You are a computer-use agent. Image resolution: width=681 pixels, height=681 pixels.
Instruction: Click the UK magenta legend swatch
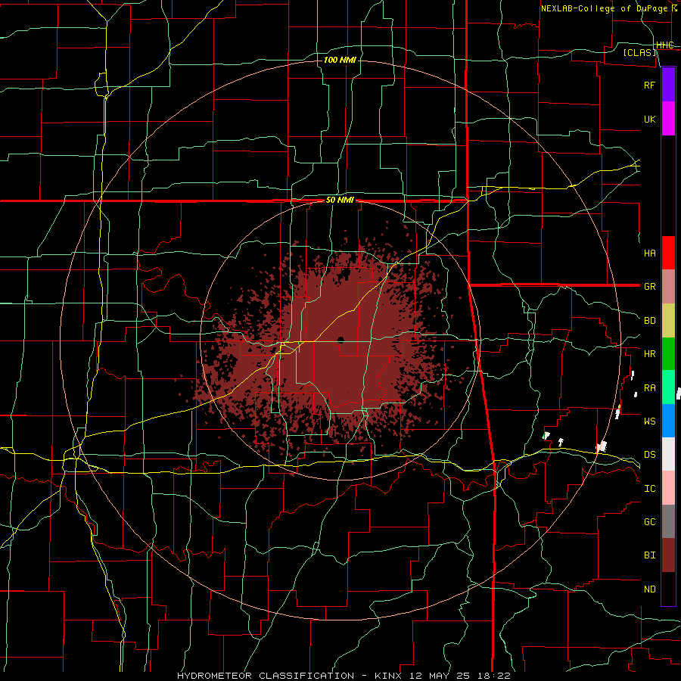point(668,119)
